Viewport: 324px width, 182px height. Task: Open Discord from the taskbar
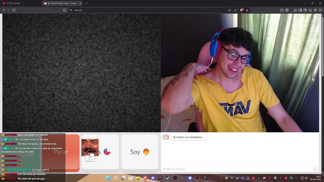[153, 178]
